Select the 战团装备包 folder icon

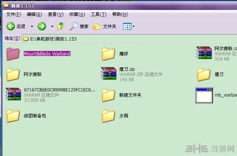pyautogui.click(x=13, y=116)
